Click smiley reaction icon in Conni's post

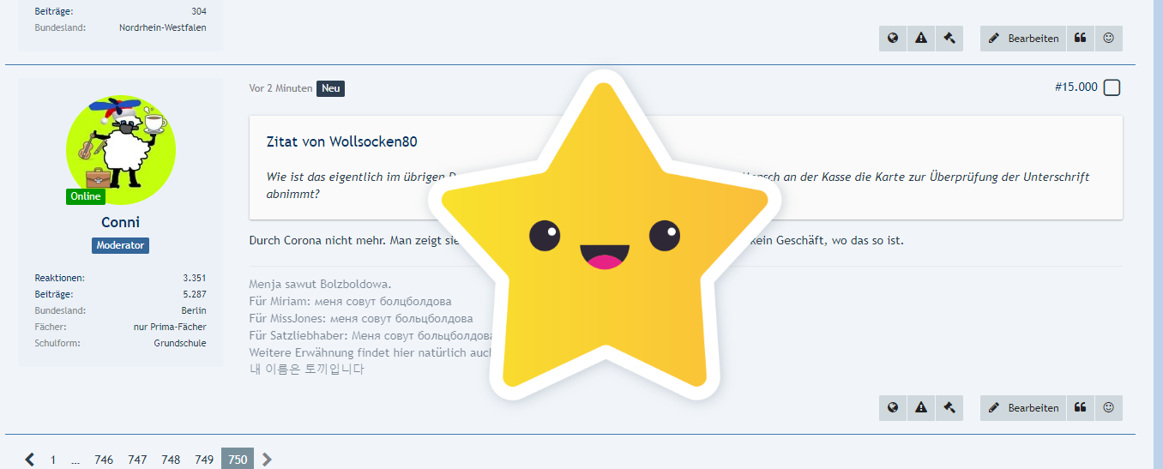pos(1108,408)
